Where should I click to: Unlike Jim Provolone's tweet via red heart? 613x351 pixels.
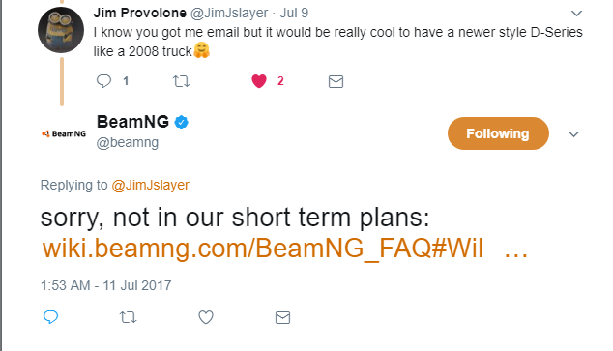point(259,81)
